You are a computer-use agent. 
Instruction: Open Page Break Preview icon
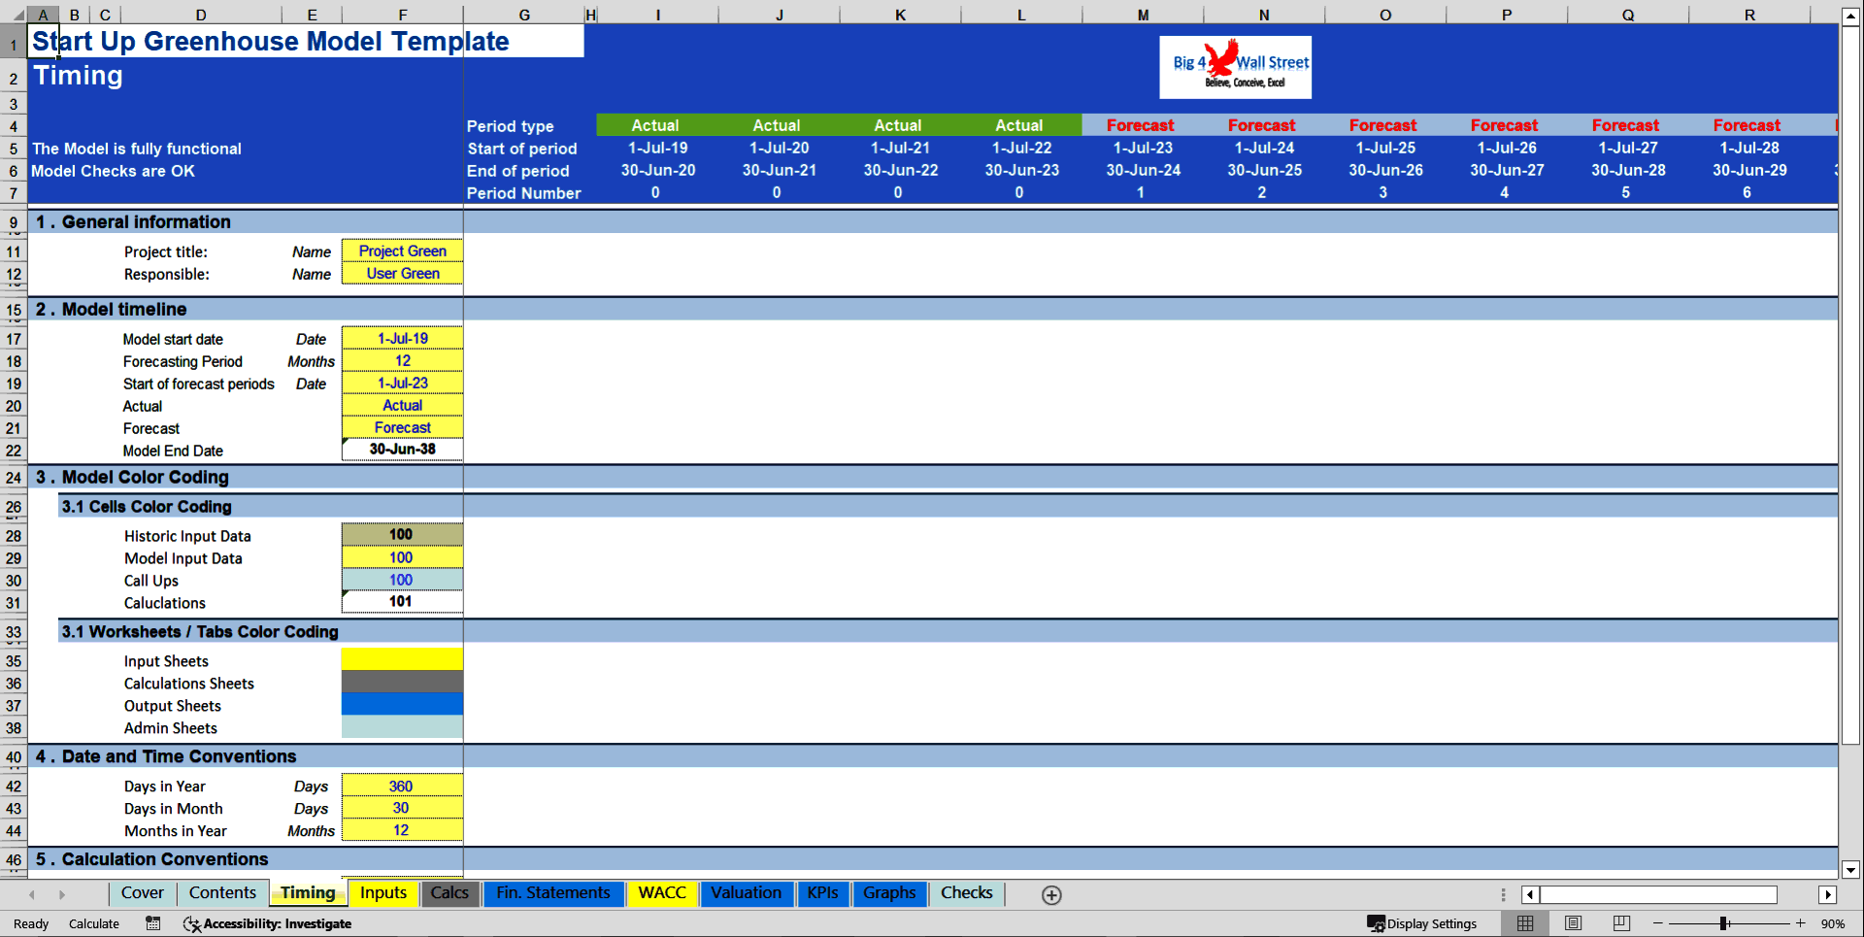[x=1620, y=923]
